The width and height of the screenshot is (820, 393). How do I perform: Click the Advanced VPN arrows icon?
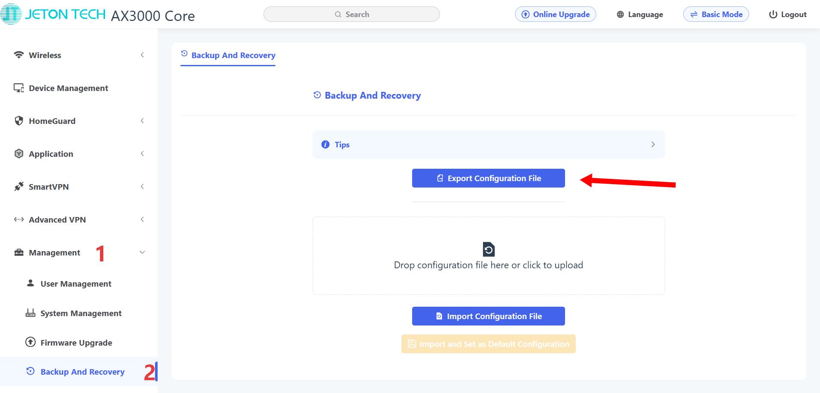(19, 219)
